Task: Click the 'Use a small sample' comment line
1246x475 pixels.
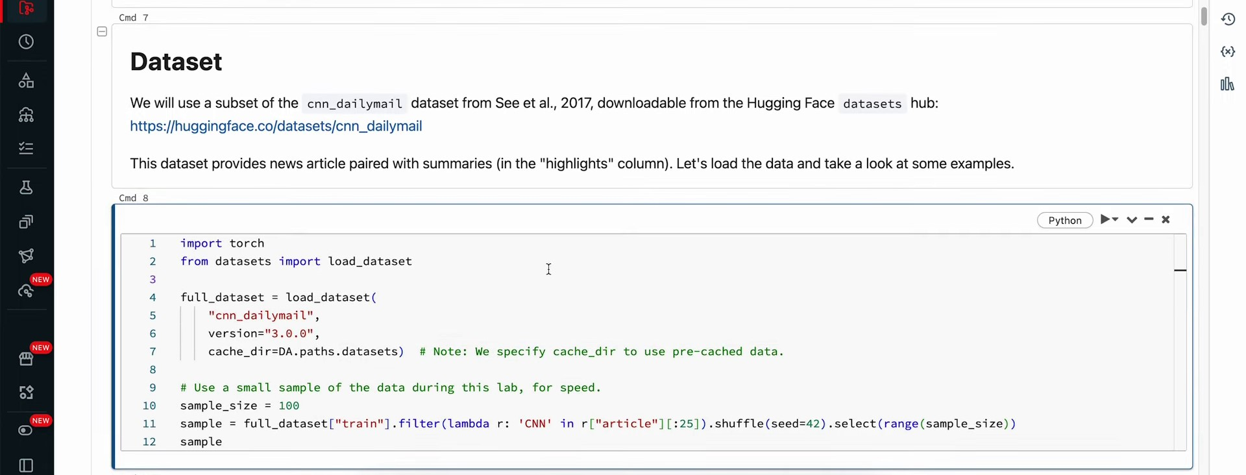Action: click(391, 388)
